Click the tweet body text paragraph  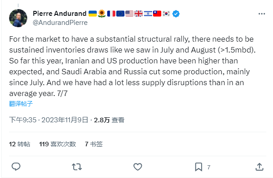132,66
